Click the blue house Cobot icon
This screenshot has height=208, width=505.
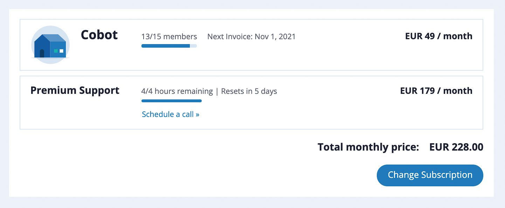pos(50,46)
